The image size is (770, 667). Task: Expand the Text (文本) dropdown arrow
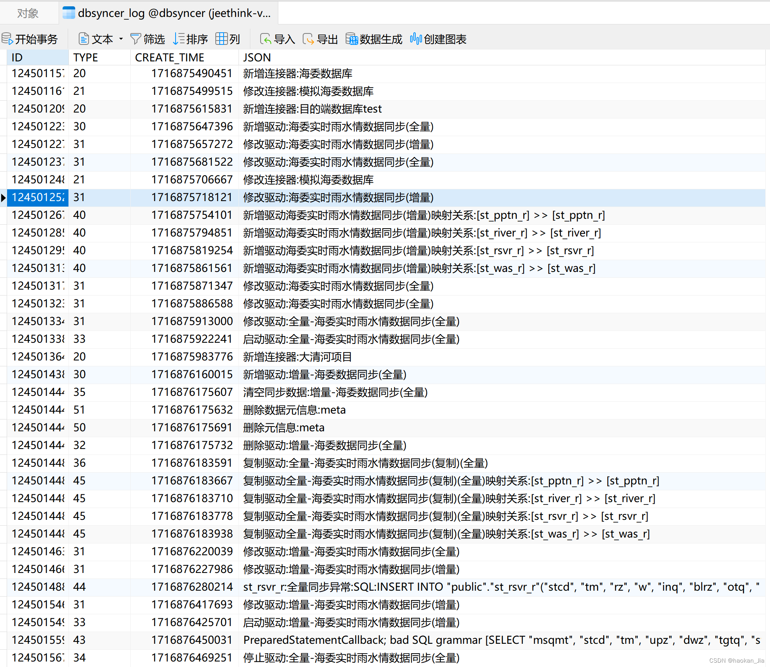click(121, 39)
